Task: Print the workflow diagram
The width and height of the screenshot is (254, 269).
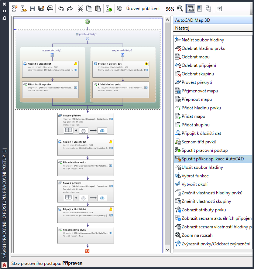Action: coord(50,8)
